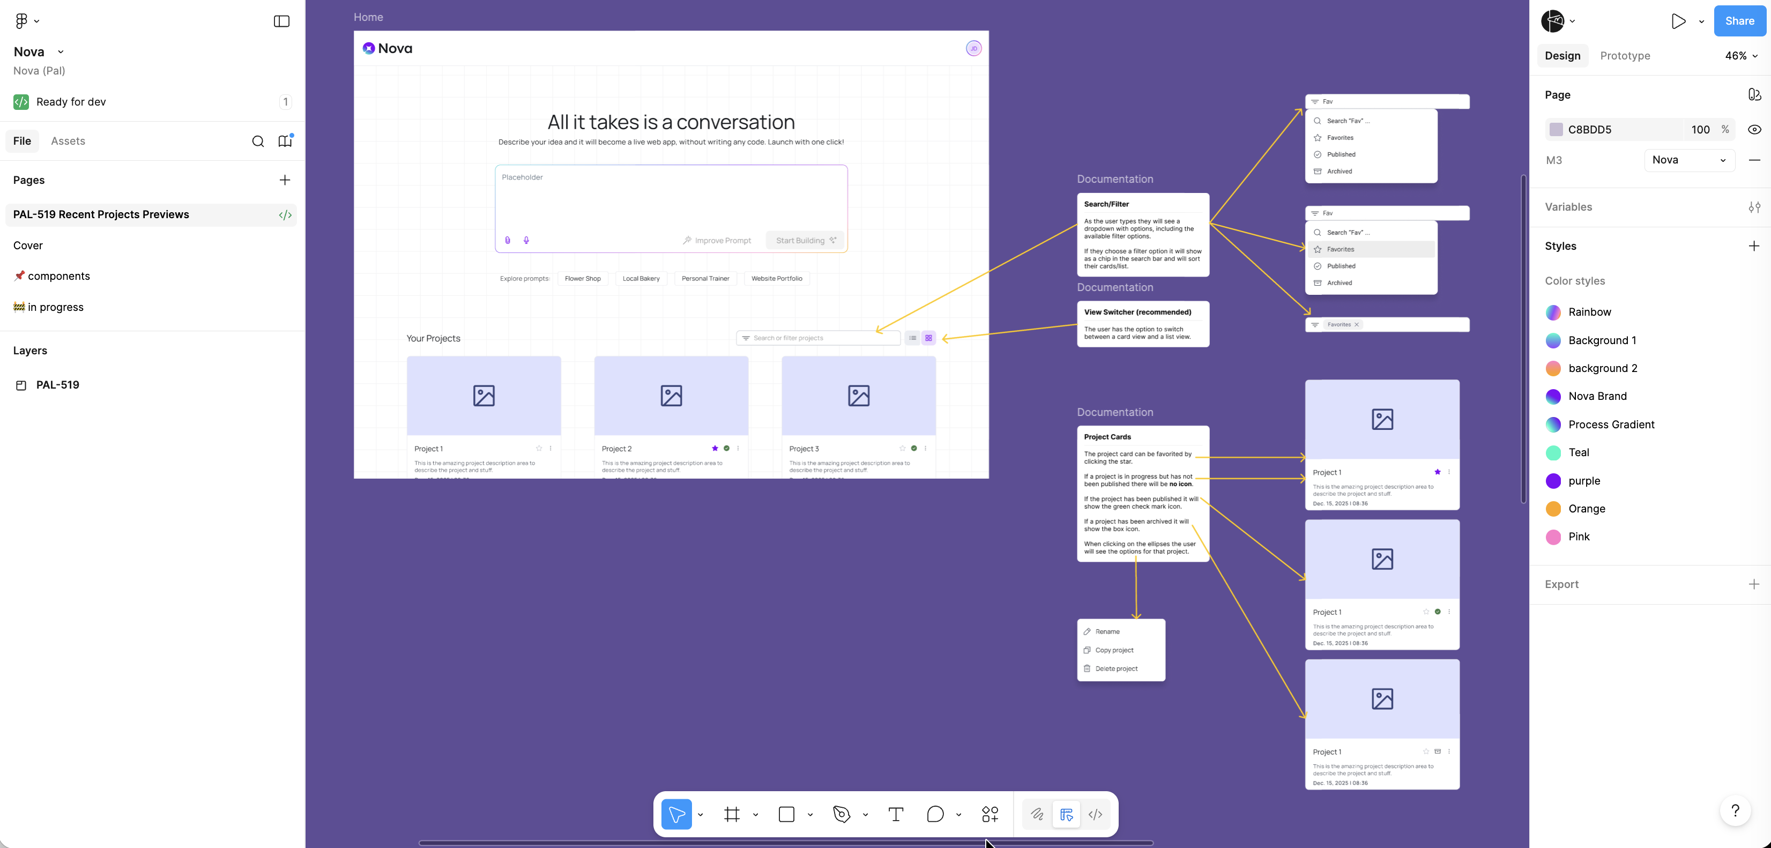Collapse the left sidebar panel
1771x848 pixels.
click(x=281, y=21)
